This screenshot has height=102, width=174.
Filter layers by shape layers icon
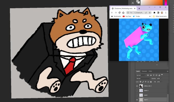156,75
